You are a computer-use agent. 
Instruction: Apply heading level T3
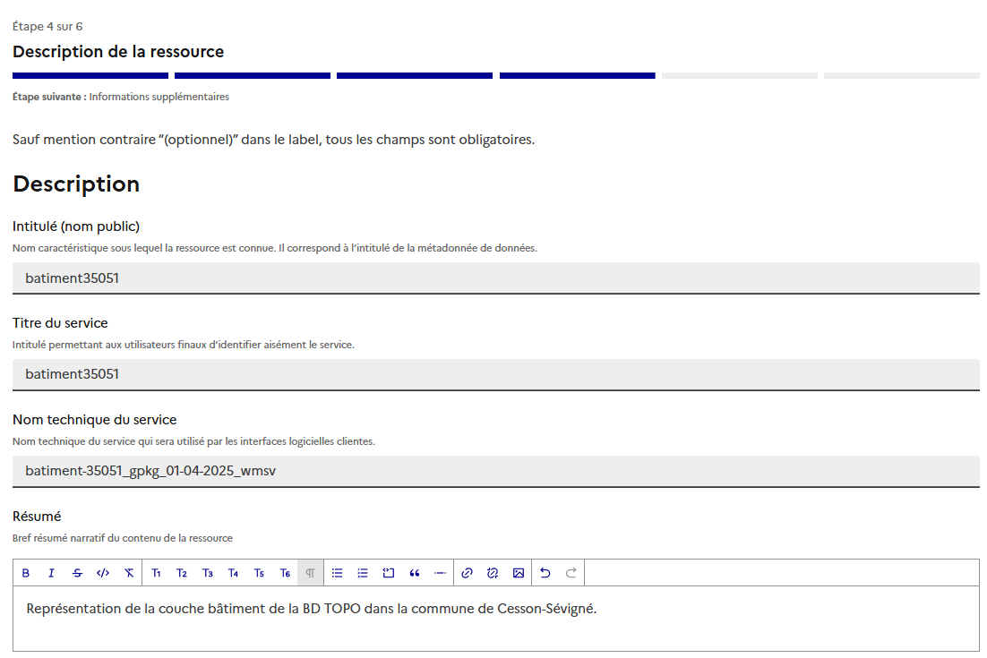[207, 573]
